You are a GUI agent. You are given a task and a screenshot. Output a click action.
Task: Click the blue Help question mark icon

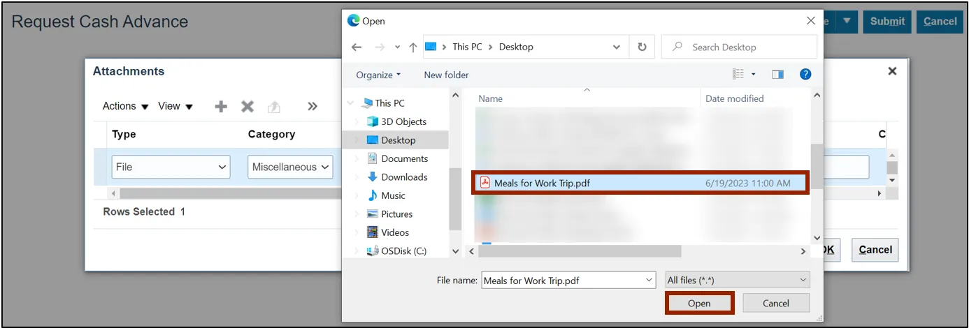click(805, 74)
